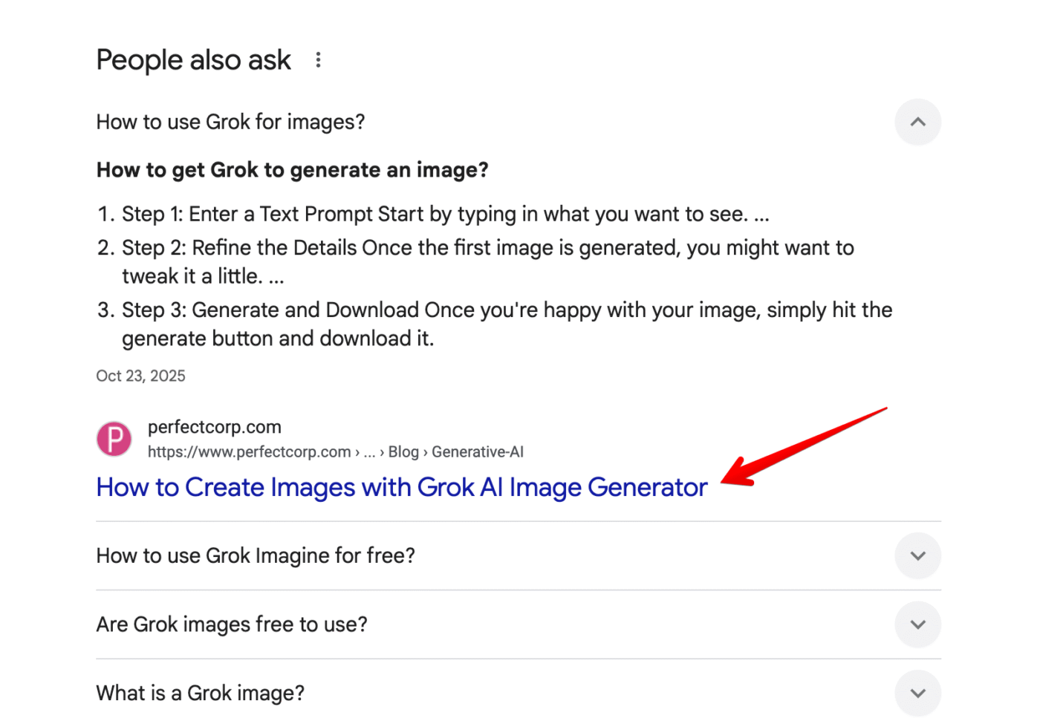Viewport: 1040px width, 721px height.
Task: Open the three-dot menu beside People also ask
Action: click(x=318, y=60)
